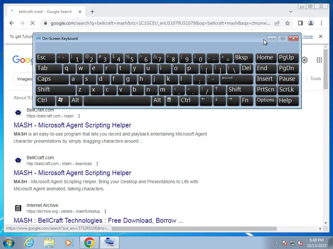Open the MASH BellCraft Technologies archive result
Viewport: 333px width, 249px height.
[x=98, y=220]
